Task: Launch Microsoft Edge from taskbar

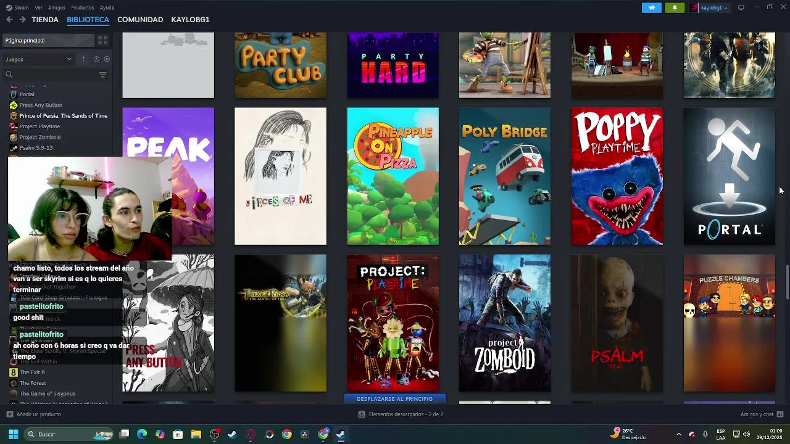Action: 142,434
